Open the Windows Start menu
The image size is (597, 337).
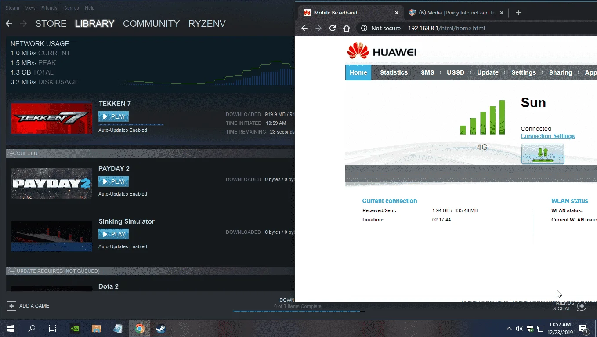point(10,328)
